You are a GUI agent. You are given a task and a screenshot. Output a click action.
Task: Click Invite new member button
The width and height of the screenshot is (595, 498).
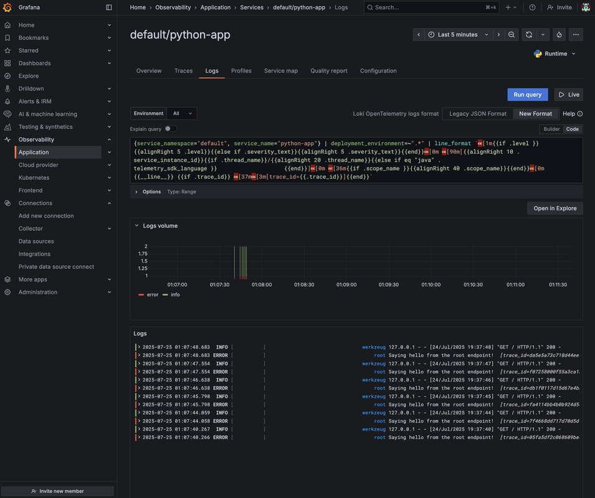58,491
